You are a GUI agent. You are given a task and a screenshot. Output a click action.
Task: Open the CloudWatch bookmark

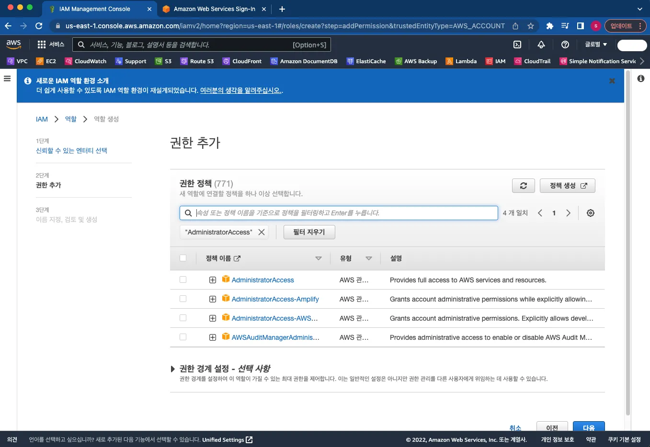click(x=86, y=61)
